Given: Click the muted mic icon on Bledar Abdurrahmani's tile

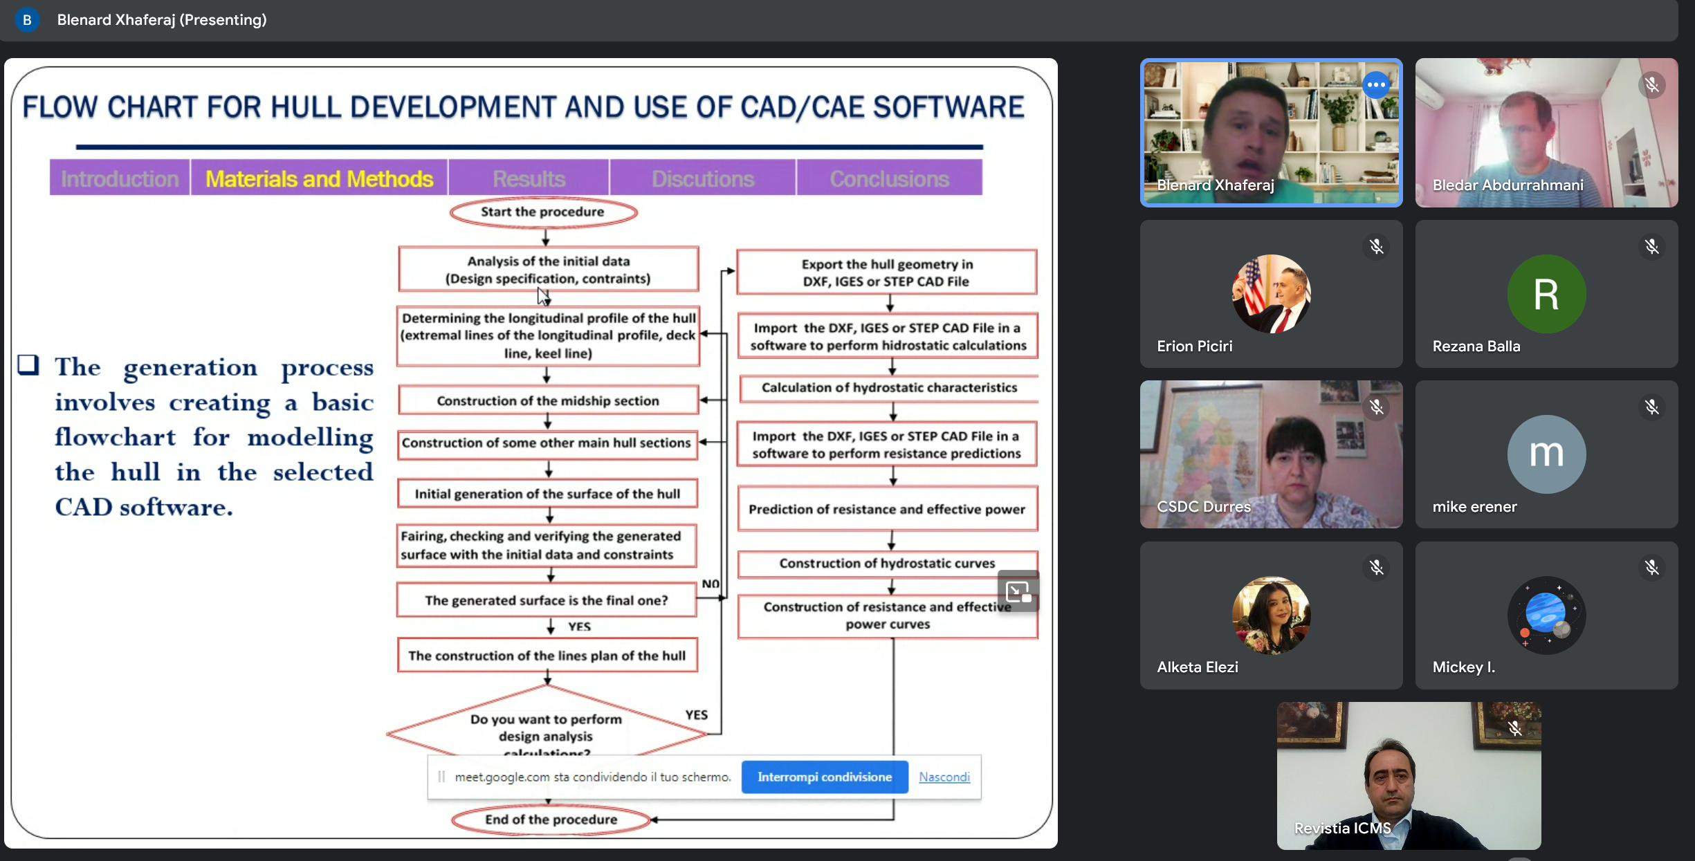Looking at the screenshot, I should click(x=1651, y=85).
